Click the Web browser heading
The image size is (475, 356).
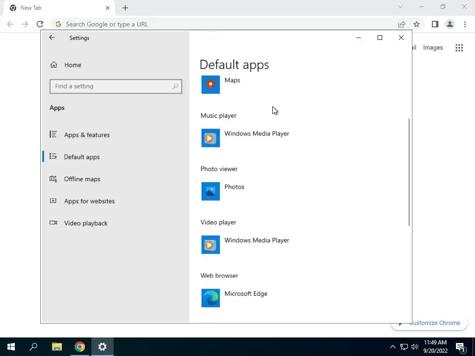(219, 275)
